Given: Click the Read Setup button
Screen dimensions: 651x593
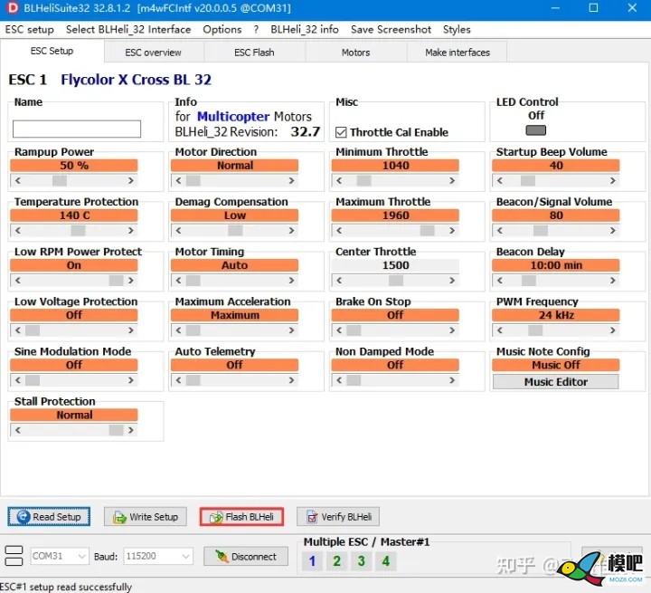Looking at the screenshot, I should pos(49,516).
